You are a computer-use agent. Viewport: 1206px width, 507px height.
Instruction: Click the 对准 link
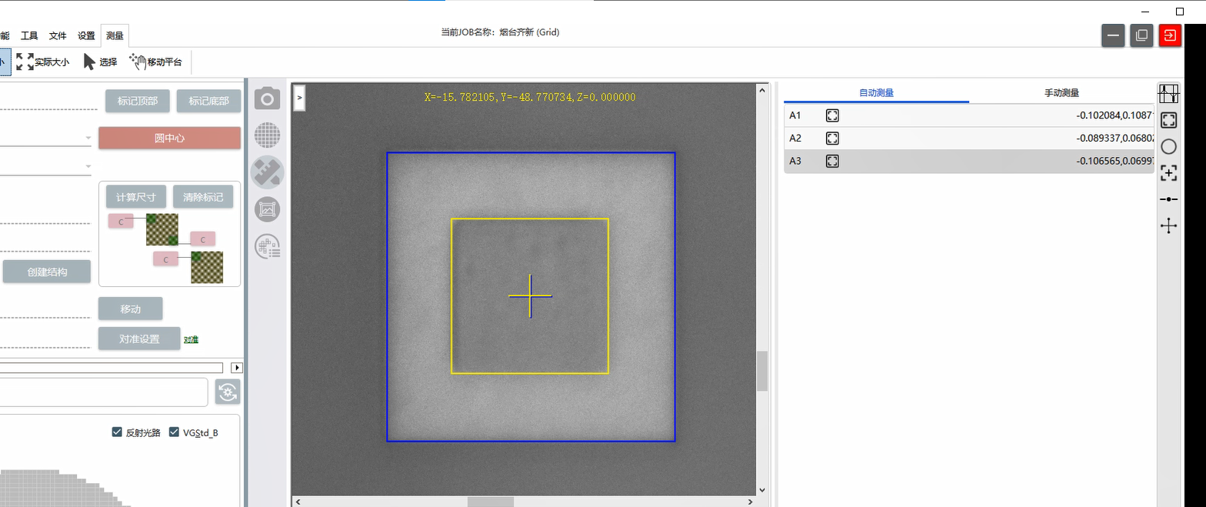(x=191, y=339)
